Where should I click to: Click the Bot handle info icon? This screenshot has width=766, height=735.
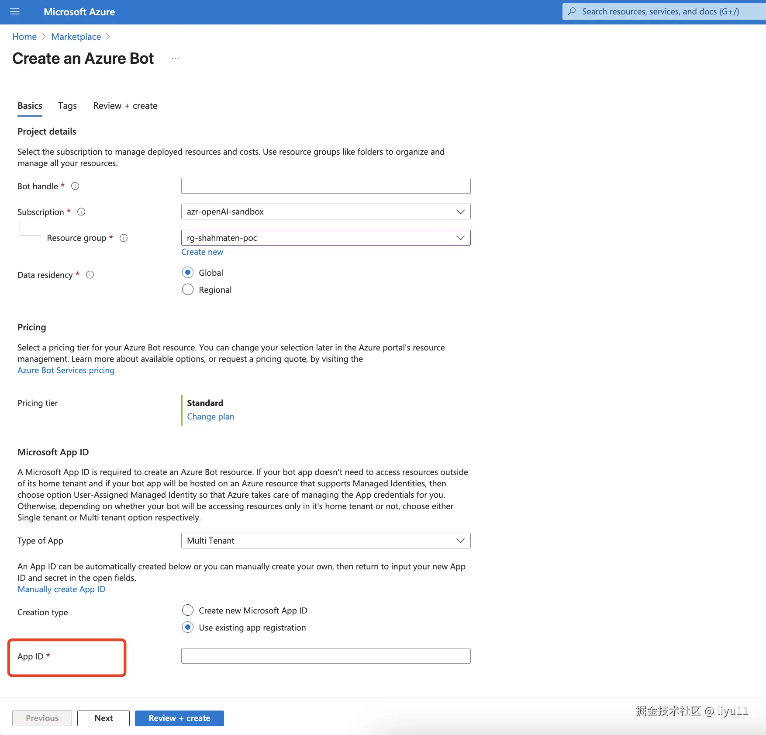pyautogui.click(x=75, y=186)
